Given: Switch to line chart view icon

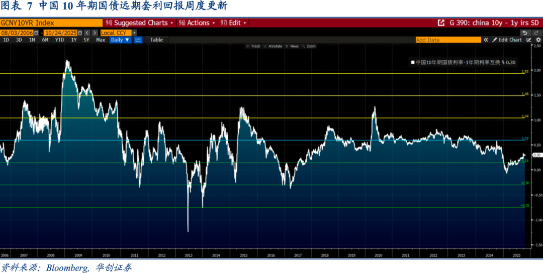Looking at the screenshot, I should pyautogui.click(x=138, y=40).
